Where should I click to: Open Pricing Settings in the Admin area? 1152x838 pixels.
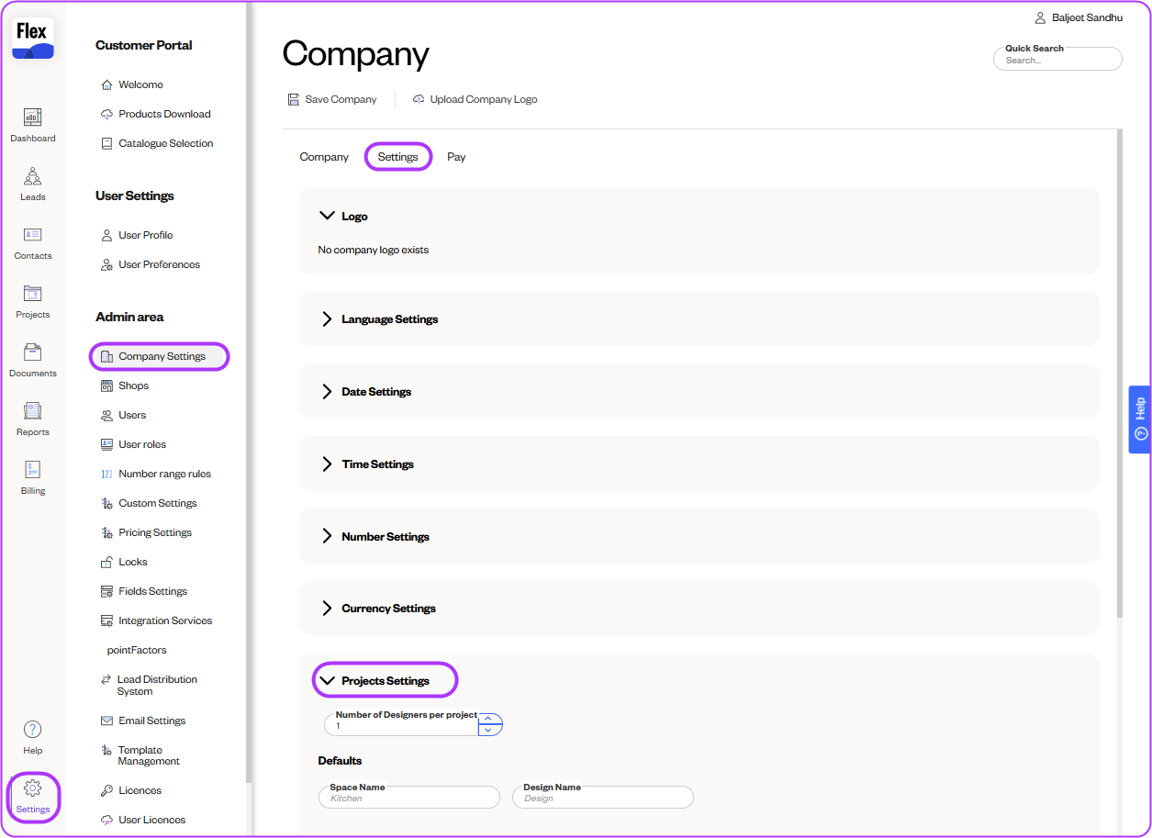click(154, 532)
